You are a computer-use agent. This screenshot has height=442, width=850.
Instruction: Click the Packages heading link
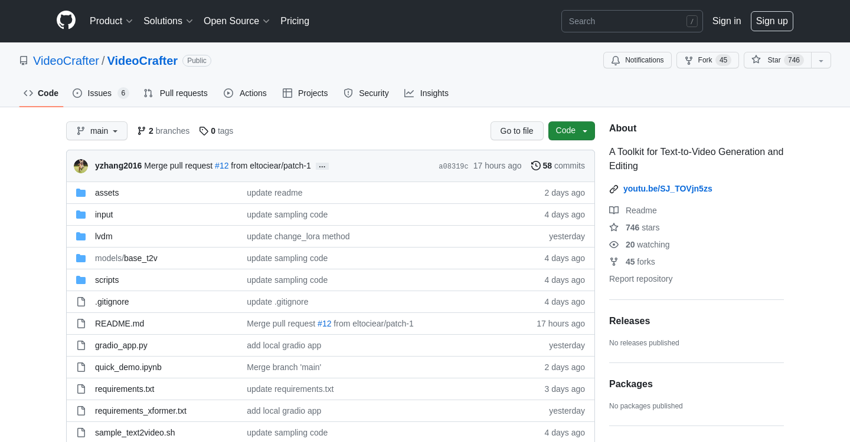pos(631,384)
